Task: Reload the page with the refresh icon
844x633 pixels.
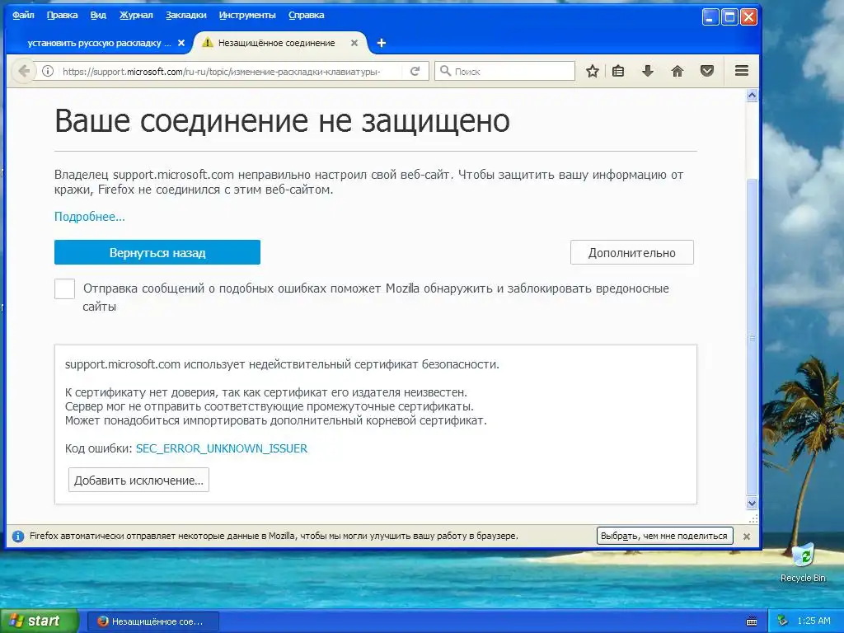Action: [415, 71]
